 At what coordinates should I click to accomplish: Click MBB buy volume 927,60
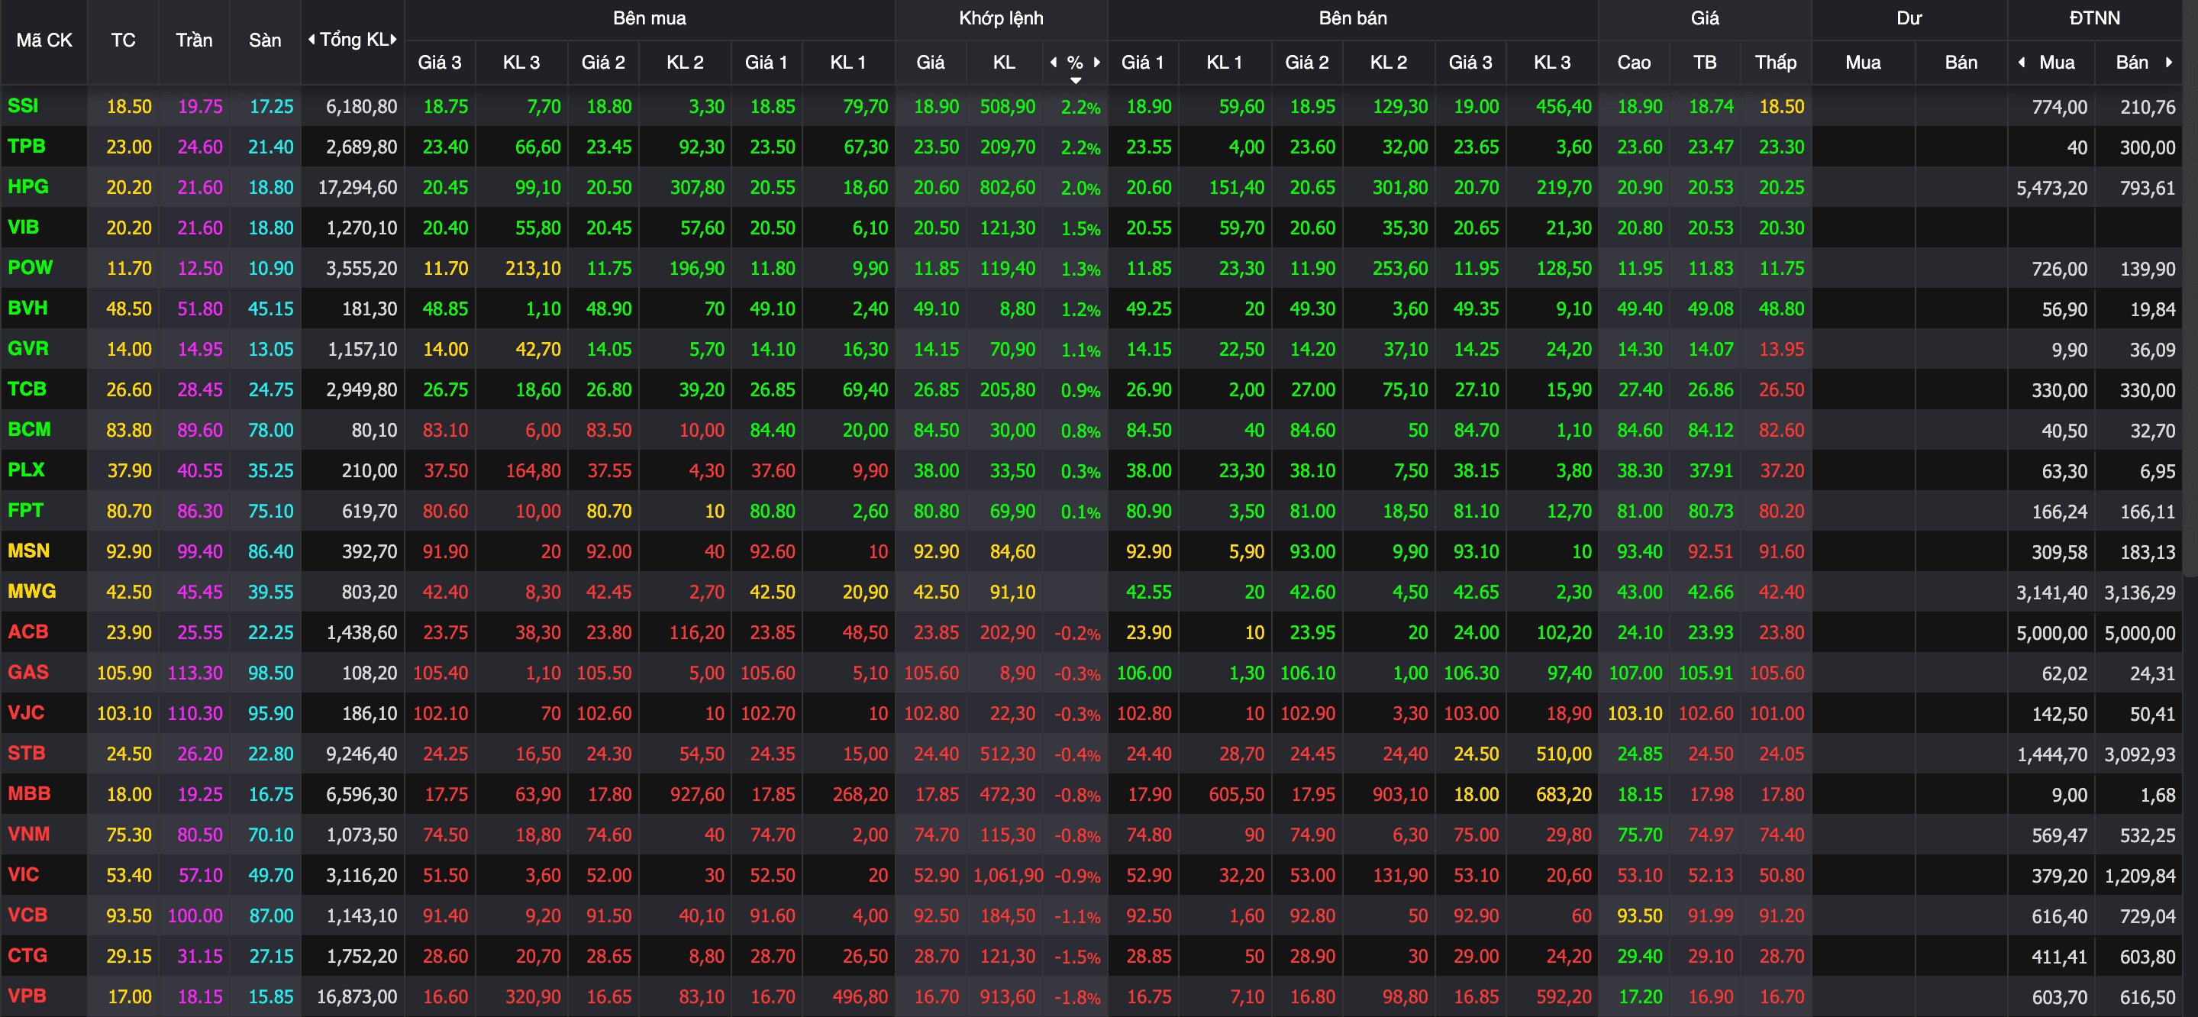pos(697,794)
